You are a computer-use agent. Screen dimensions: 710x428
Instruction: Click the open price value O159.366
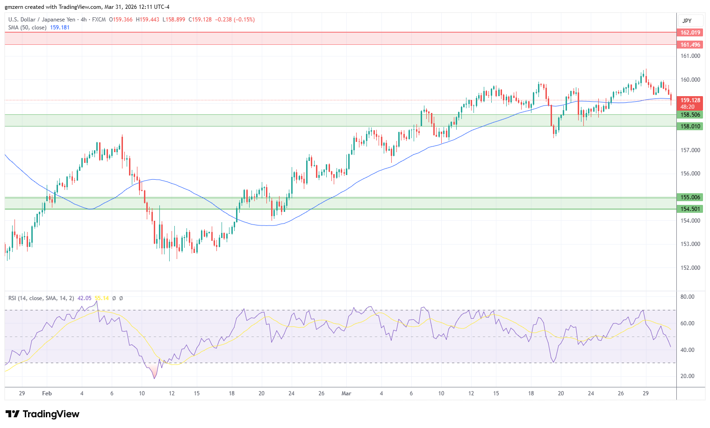tap(121, 20)
